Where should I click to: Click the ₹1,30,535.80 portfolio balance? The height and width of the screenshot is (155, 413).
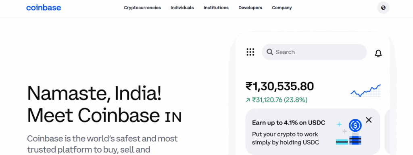pos(280,87)
